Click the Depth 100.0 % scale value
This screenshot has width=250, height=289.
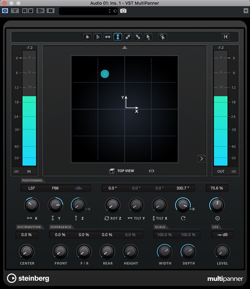click(x=188, y=235)
